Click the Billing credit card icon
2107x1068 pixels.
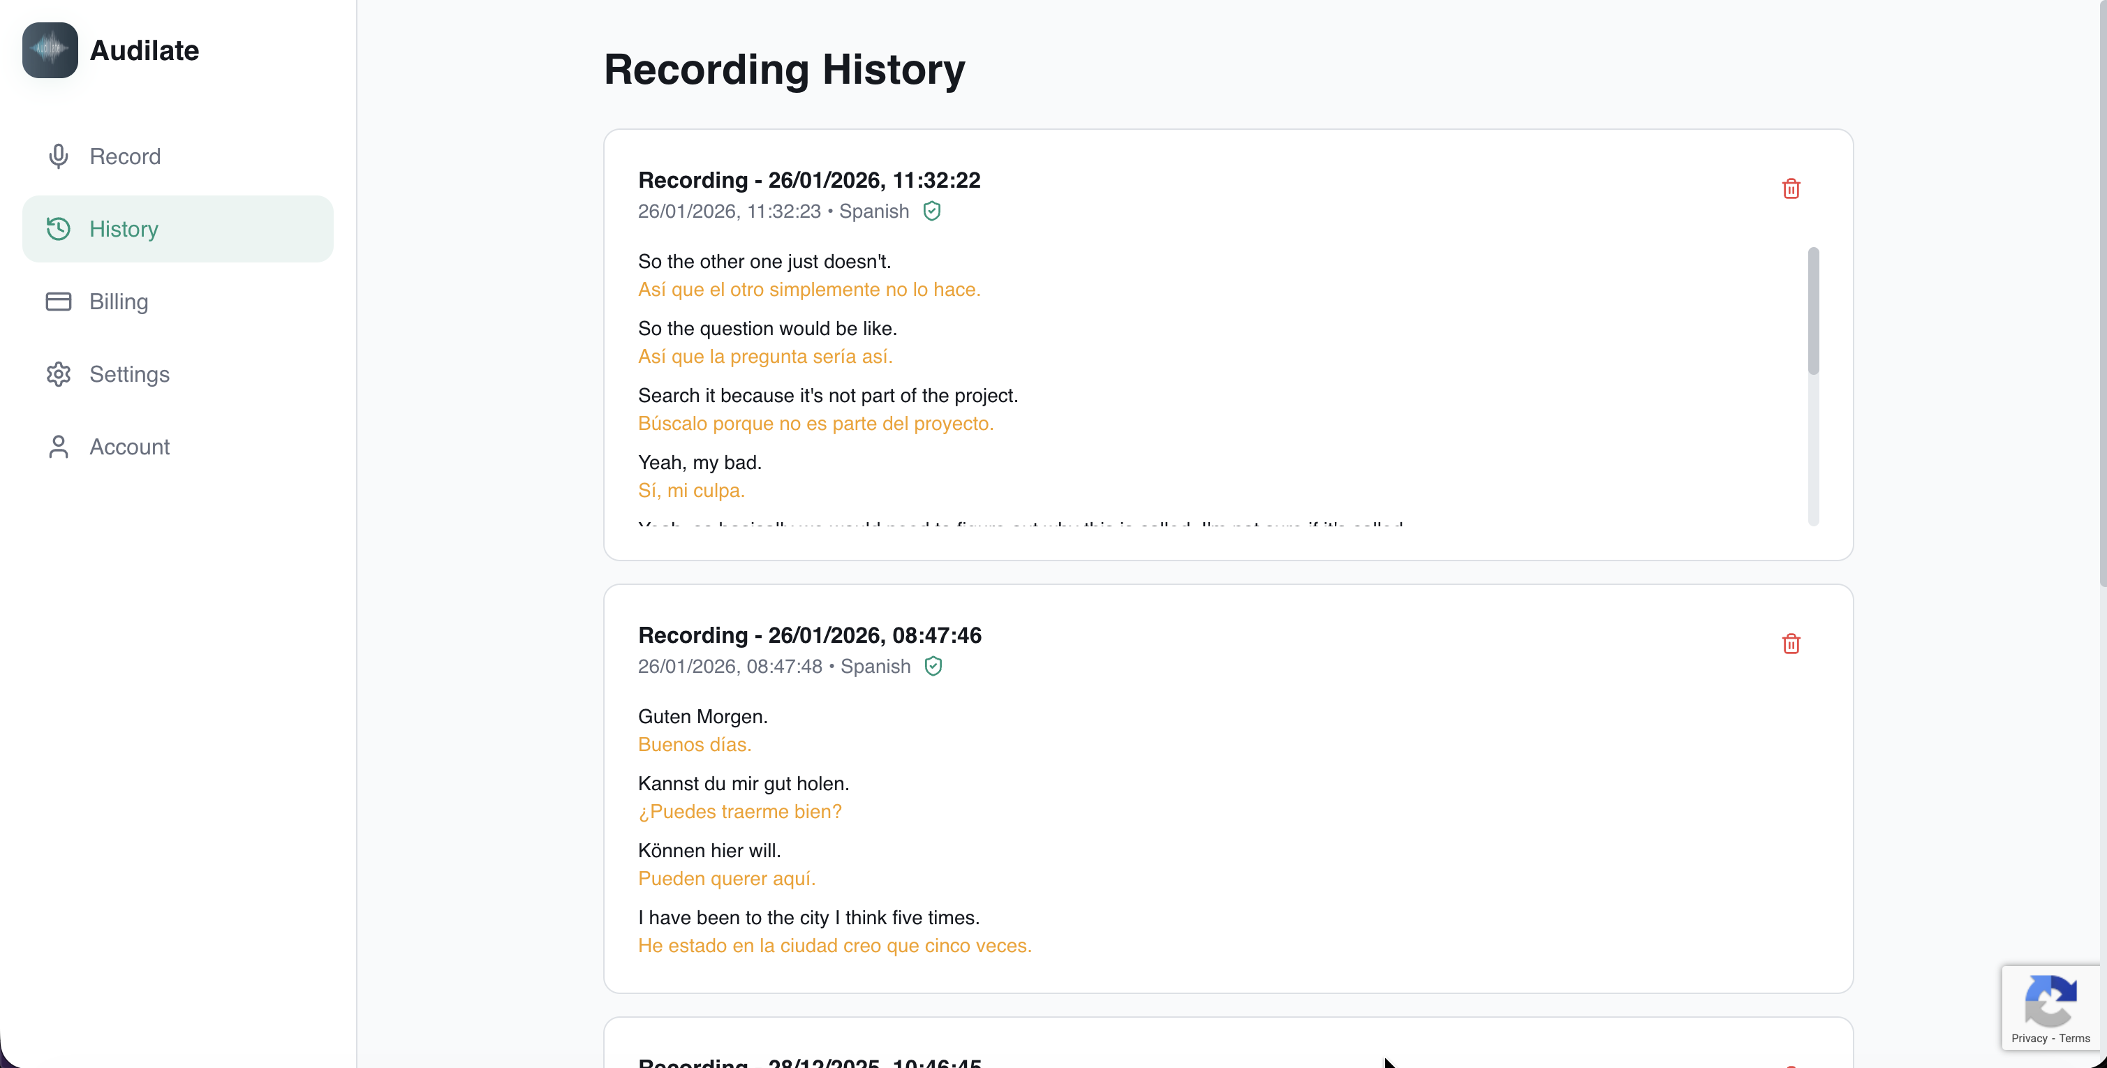click(57, 301)
